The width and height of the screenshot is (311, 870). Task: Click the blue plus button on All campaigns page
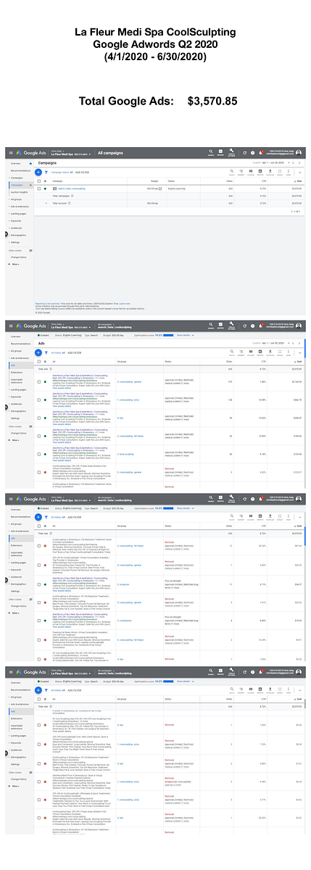[x=38, y=172]
